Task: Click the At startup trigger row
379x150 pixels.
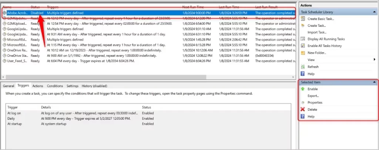Action: click(x=148, y=124)
